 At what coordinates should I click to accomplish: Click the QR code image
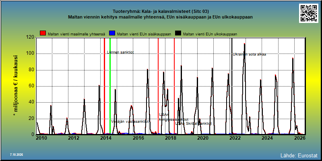pyautogui.click(x=308, y=13)
